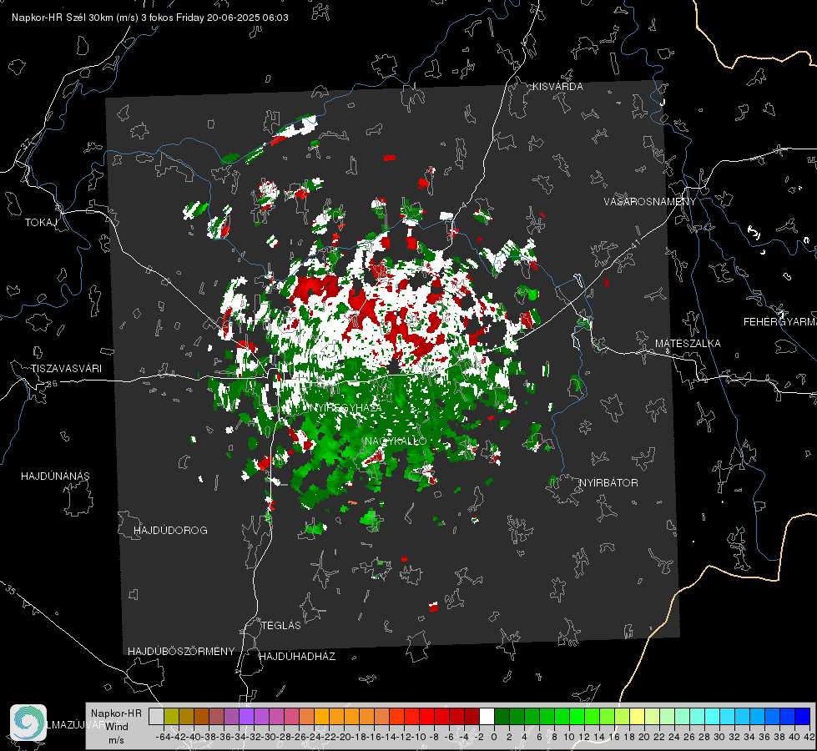
Task: Pick the light grey first legend swatch
Action: click(156, 716)
